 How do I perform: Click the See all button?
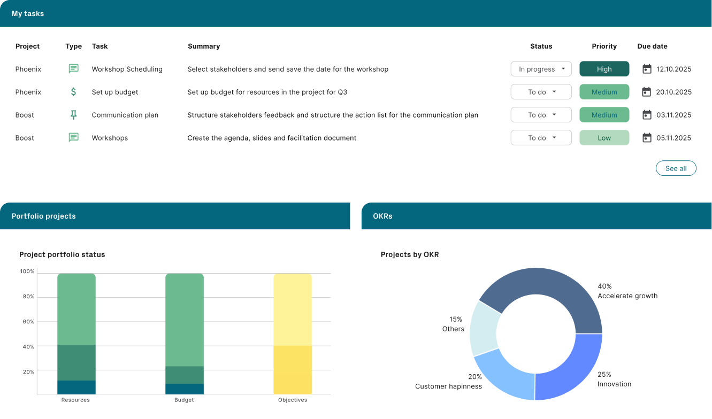tap(676, 168)
